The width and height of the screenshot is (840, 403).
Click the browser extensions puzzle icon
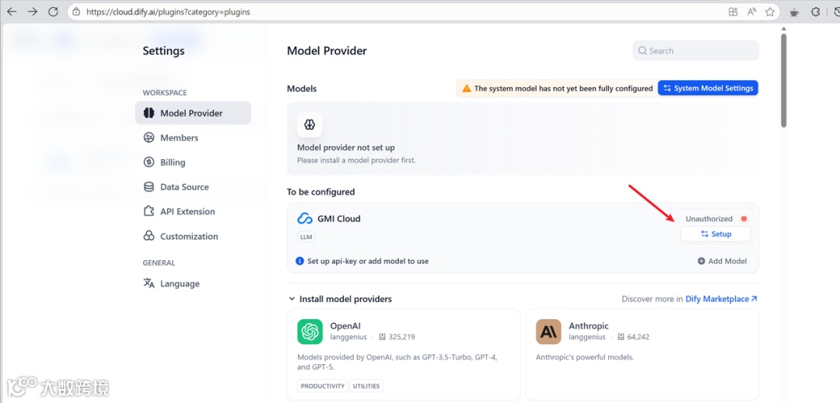pyautogui.click(x=816, y=12)
